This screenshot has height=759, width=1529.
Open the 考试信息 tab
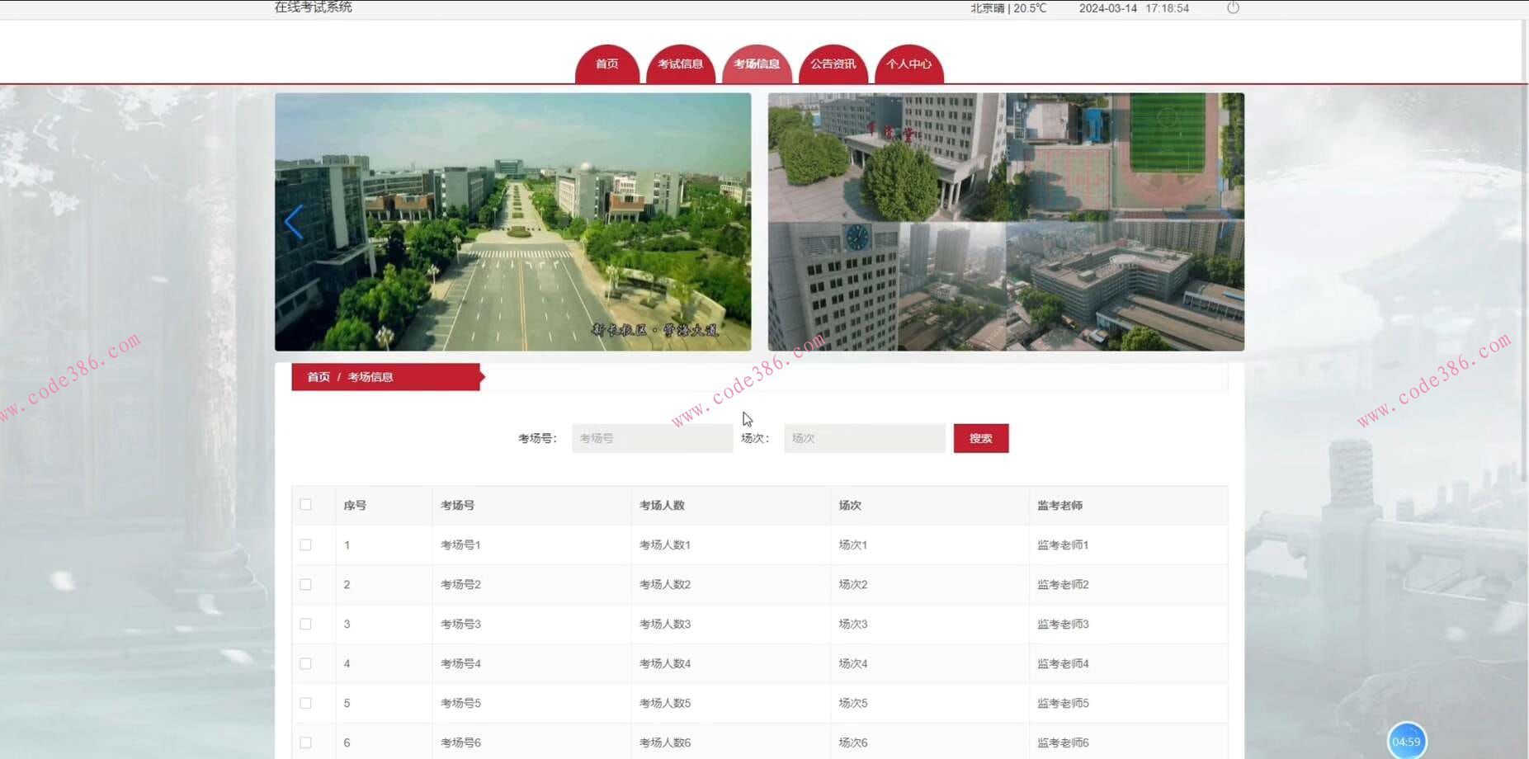click(682, 65)
